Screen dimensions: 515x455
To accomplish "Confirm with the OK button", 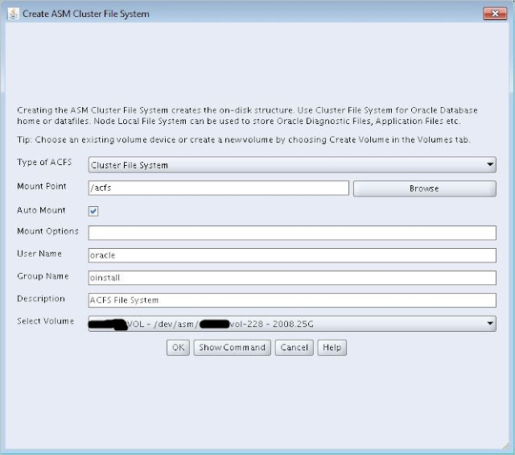I will pyautogui.click(x=178, y=348).
